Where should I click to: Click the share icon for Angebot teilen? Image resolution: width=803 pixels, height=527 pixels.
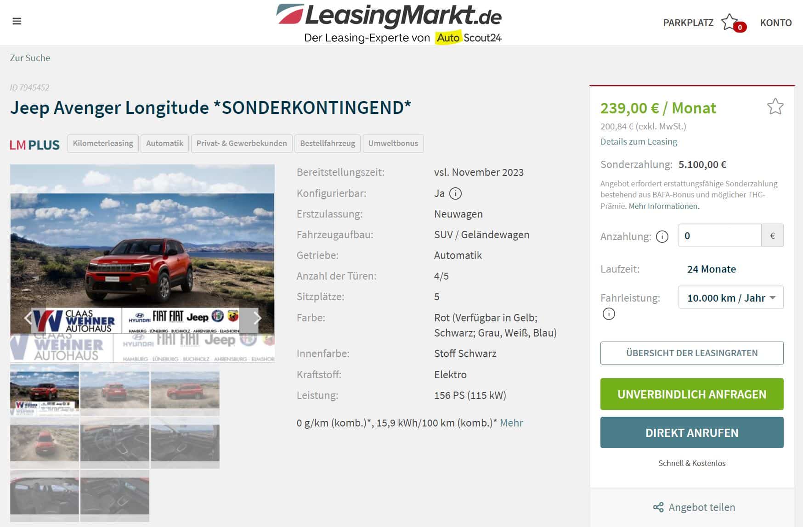(658, 507)
